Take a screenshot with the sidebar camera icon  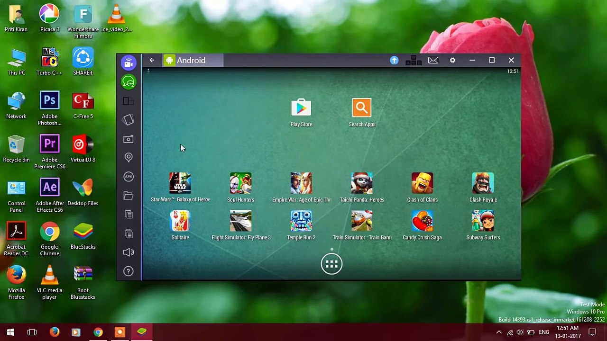click(129, 139)
